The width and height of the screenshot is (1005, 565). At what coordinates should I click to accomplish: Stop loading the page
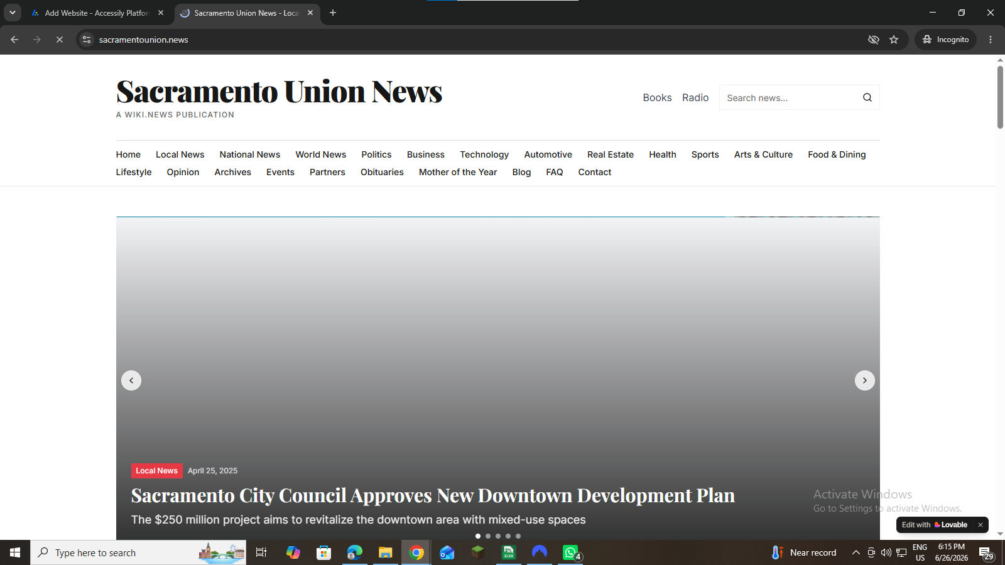tap(60, 40)
